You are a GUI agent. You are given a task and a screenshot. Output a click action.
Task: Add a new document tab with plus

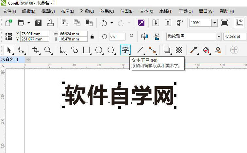click(x=28, y=59)
